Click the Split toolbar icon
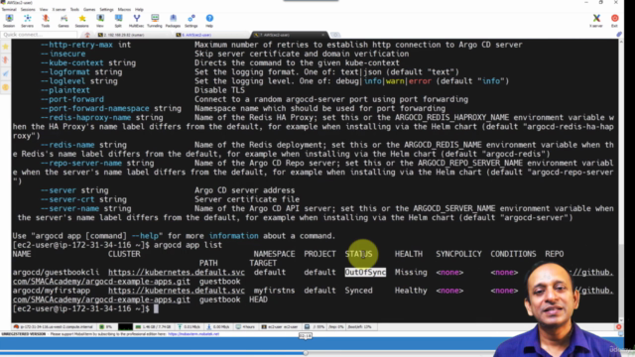Image resolution: width=635 pixels, height=357 pixels. pyautogui.click(x=118, y=21)
